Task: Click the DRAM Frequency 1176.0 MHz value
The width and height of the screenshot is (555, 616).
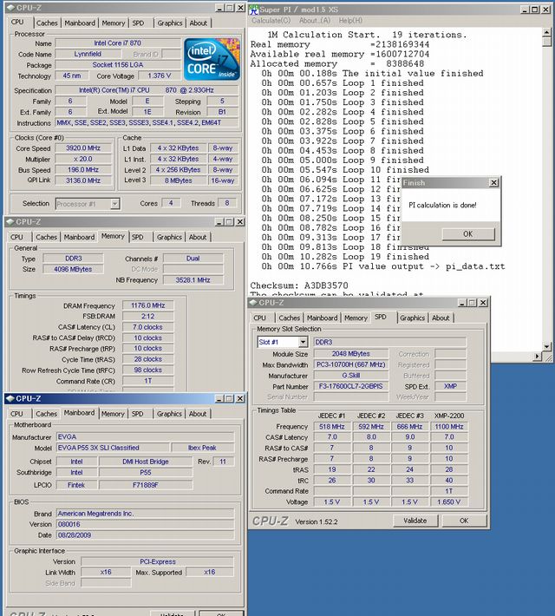Action: [147, 305]
